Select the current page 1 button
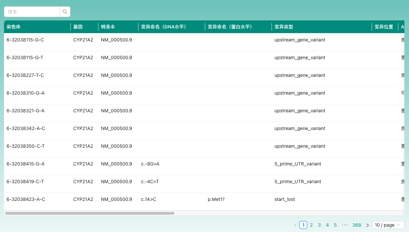The image size is (409, 232). point(303,225)
